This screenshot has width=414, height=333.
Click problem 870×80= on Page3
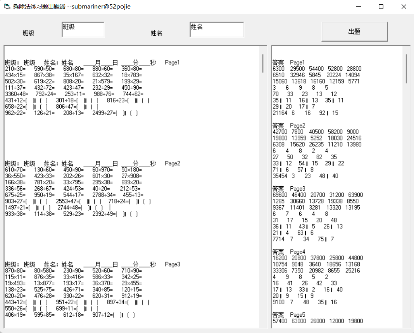click(x=16, y=271)
